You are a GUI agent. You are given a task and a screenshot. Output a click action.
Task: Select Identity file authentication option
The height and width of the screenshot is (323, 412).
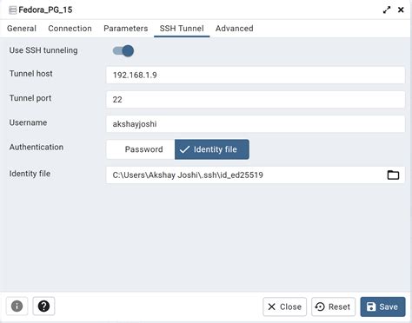pyautogui.click(x=212, y=149)
